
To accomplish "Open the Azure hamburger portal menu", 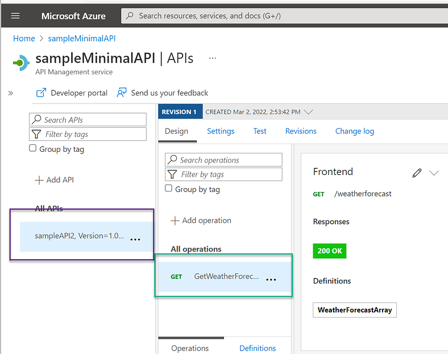I will [x=15, y=16].
